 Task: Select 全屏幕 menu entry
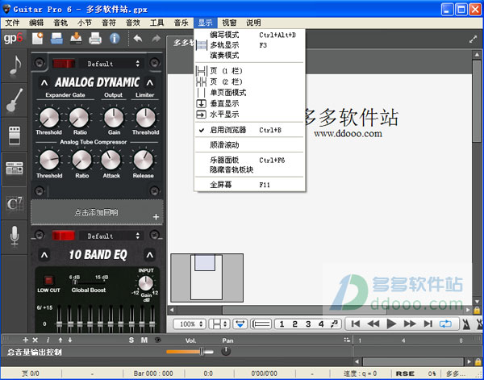pyautogui.click(x=250, y=185)
